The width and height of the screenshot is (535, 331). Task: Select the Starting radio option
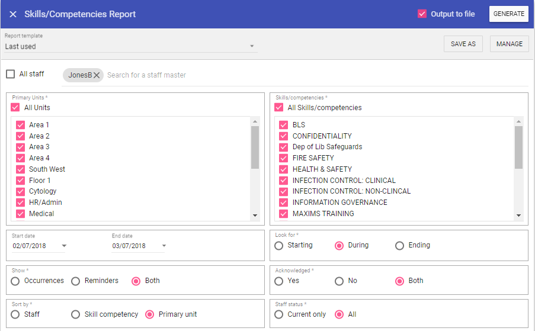click(279, 245)
